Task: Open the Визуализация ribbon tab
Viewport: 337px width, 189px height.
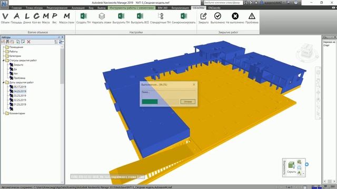Action: tap(180, 8)
